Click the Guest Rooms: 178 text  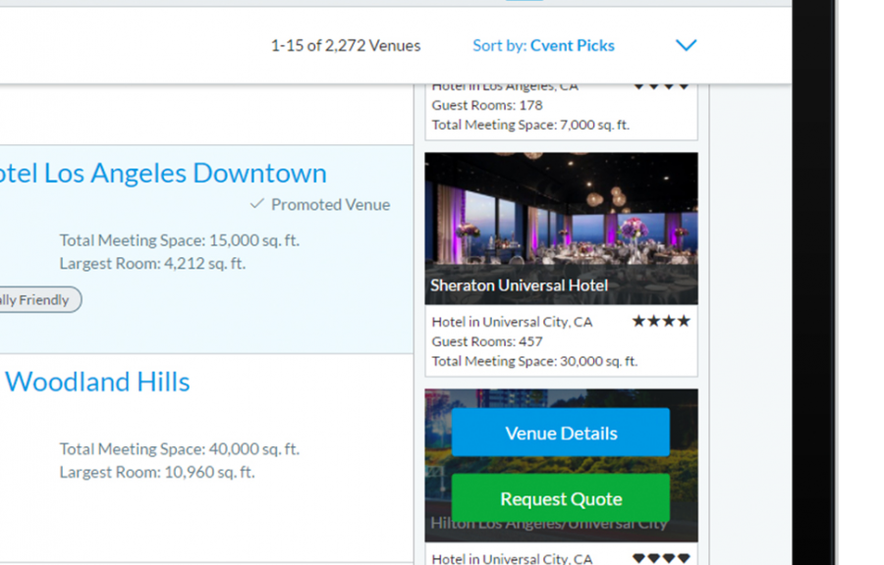point(487,105)
